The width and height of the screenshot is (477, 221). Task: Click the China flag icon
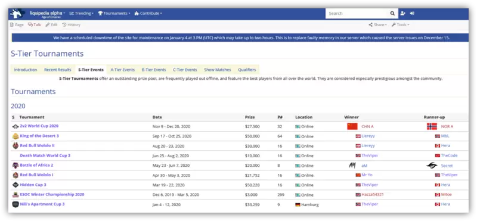click(352, 126)
